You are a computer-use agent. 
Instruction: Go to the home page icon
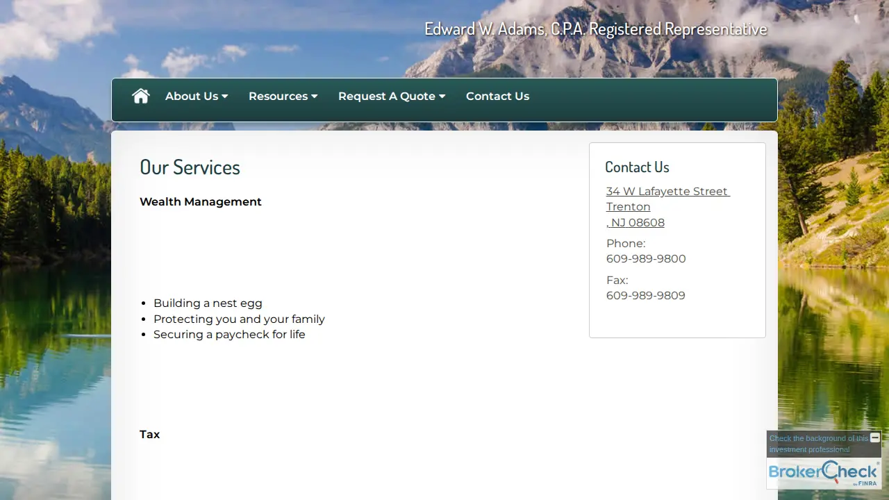141,97
